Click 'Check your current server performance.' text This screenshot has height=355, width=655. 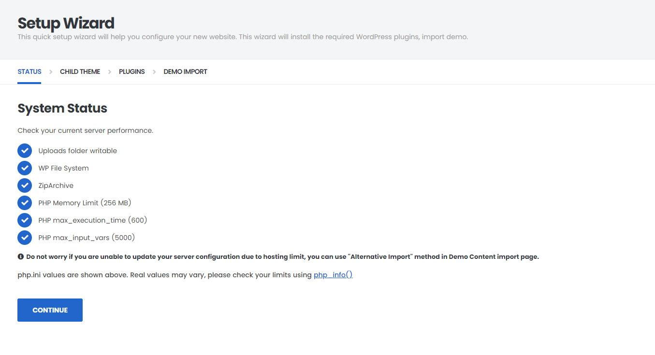pyautogui.click(x=86, y=130)
